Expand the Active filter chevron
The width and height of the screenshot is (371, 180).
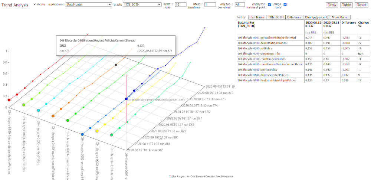[35, 4]
